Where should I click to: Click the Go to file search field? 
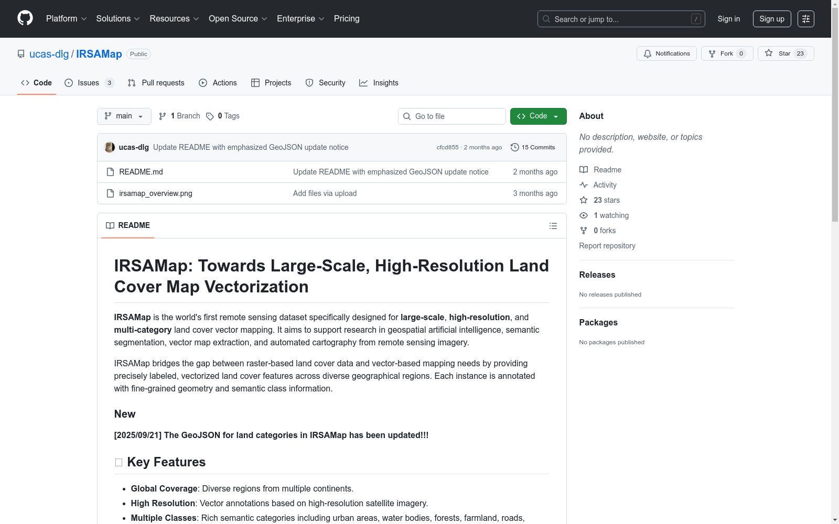[x=452, y=116]
